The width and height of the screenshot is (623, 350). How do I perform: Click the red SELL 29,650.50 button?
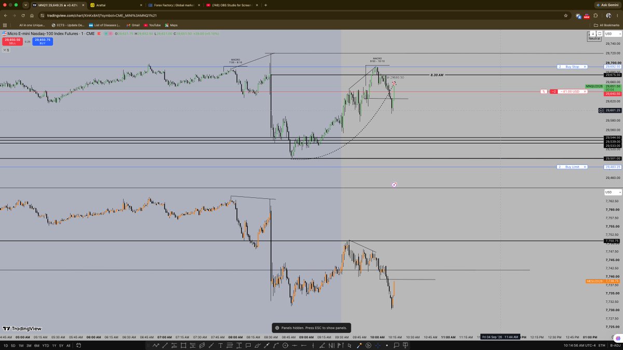(12, 41)
